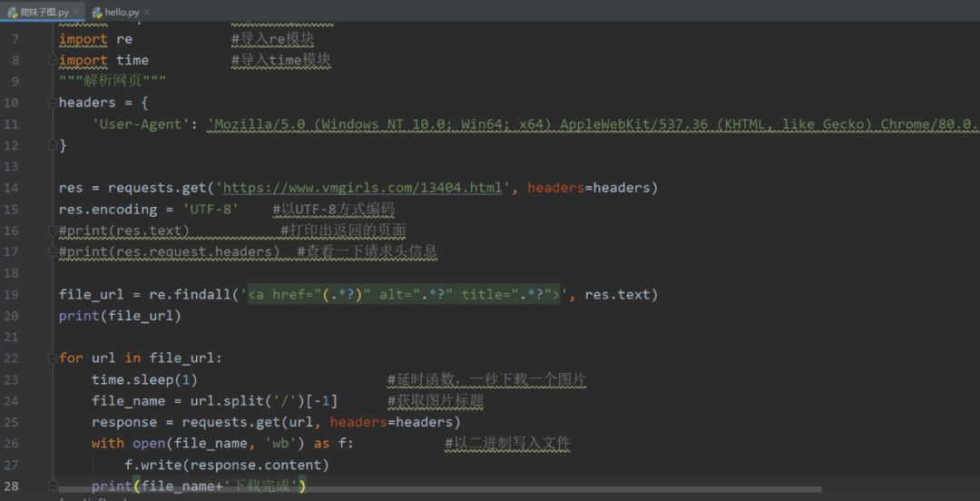Click the 'UTF-8' string literal
This screenshot has height=501, width=980.
click(x=211, y=210)
